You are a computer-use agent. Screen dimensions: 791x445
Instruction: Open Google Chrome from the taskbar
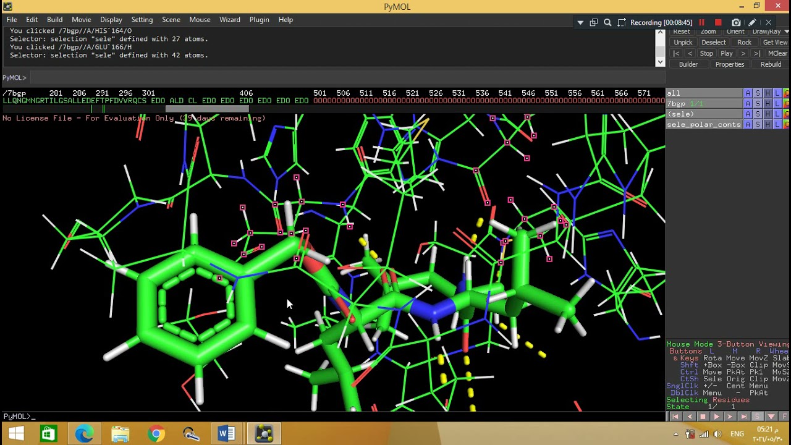(x=156, y=434)
